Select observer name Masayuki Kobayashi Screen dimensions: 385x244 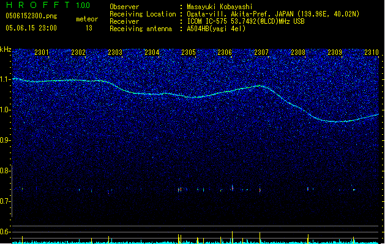(220, 7)
